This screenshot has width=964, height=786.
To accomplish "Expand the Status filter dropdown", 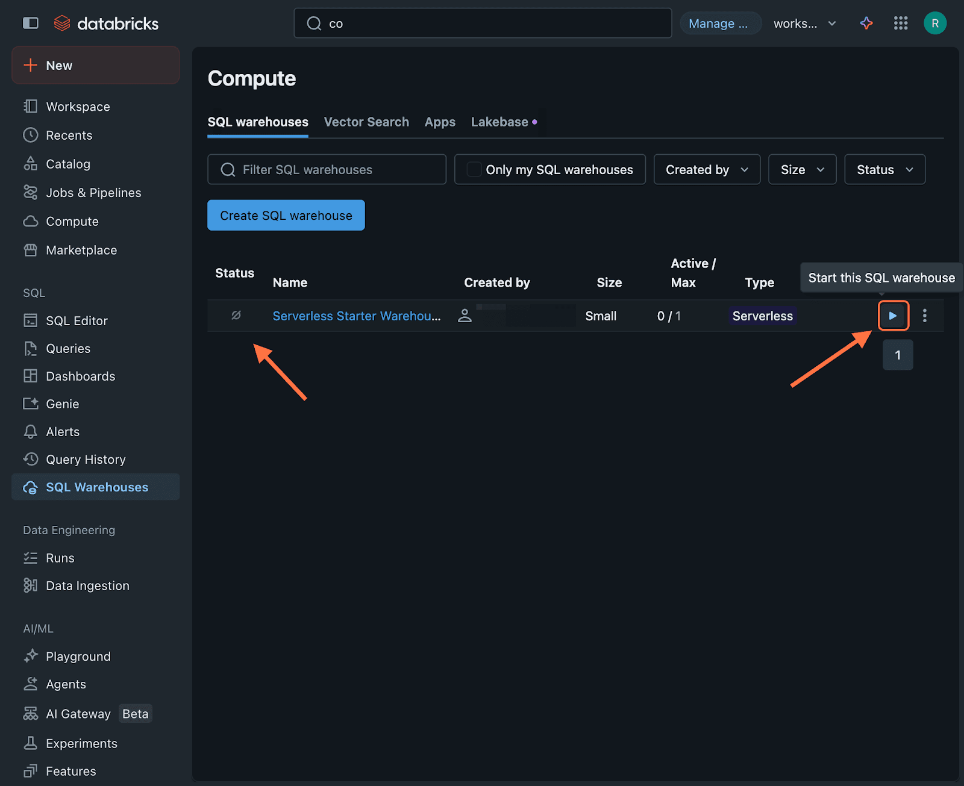I will [884, 170].
